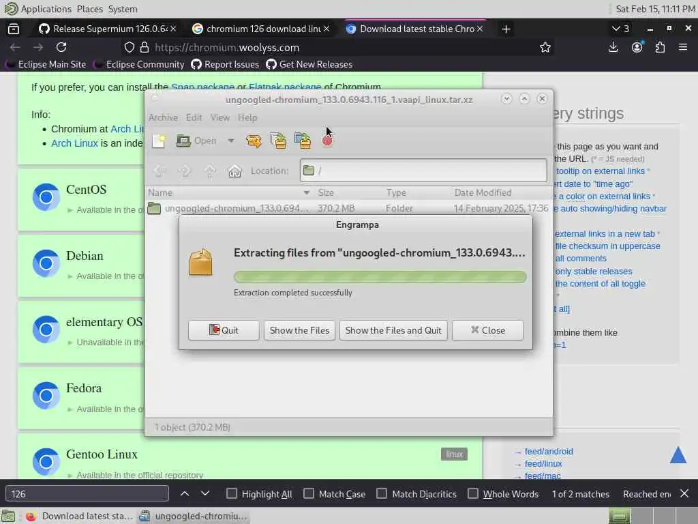Click the find bar search field containing 126

(x=87, y=494)
